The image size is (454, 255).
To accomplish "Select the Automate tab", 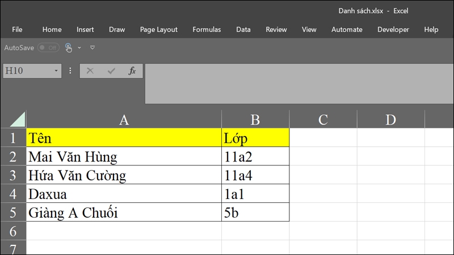I will 347,29.
